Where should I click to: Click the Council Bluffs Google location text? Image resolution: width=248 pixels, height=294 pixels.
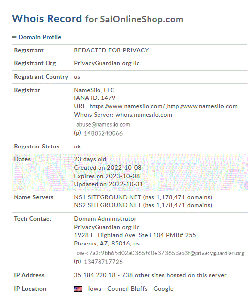141,289
